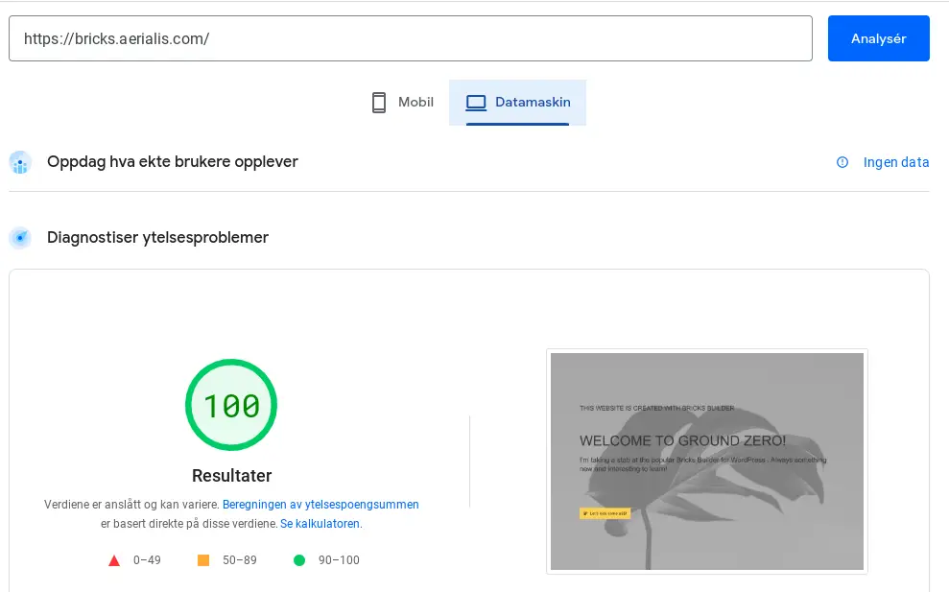The image size is (949, 592).
Task: Click the laptop icon for Datamaskin
Action: point(476,103)
